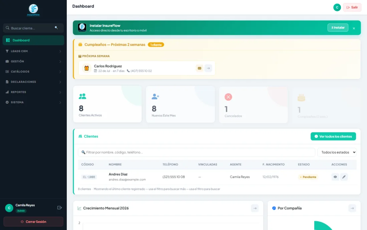Edit Andres Diaz with pencil icon
Viewport: 367px width, 230px height.
[344, 177]
